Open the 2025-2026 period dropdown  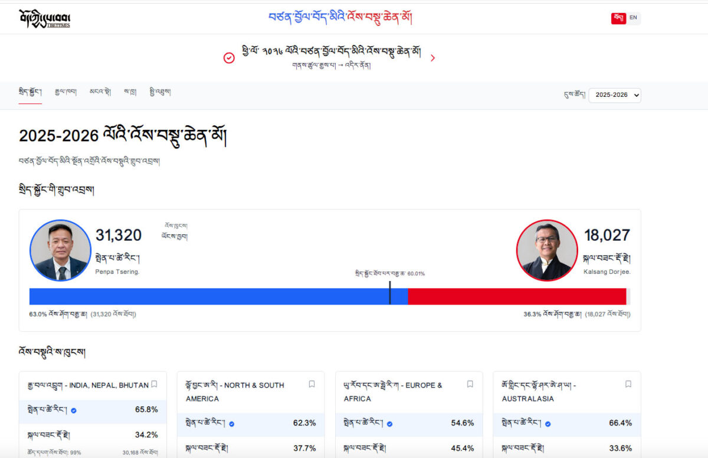tap(614, 95)
